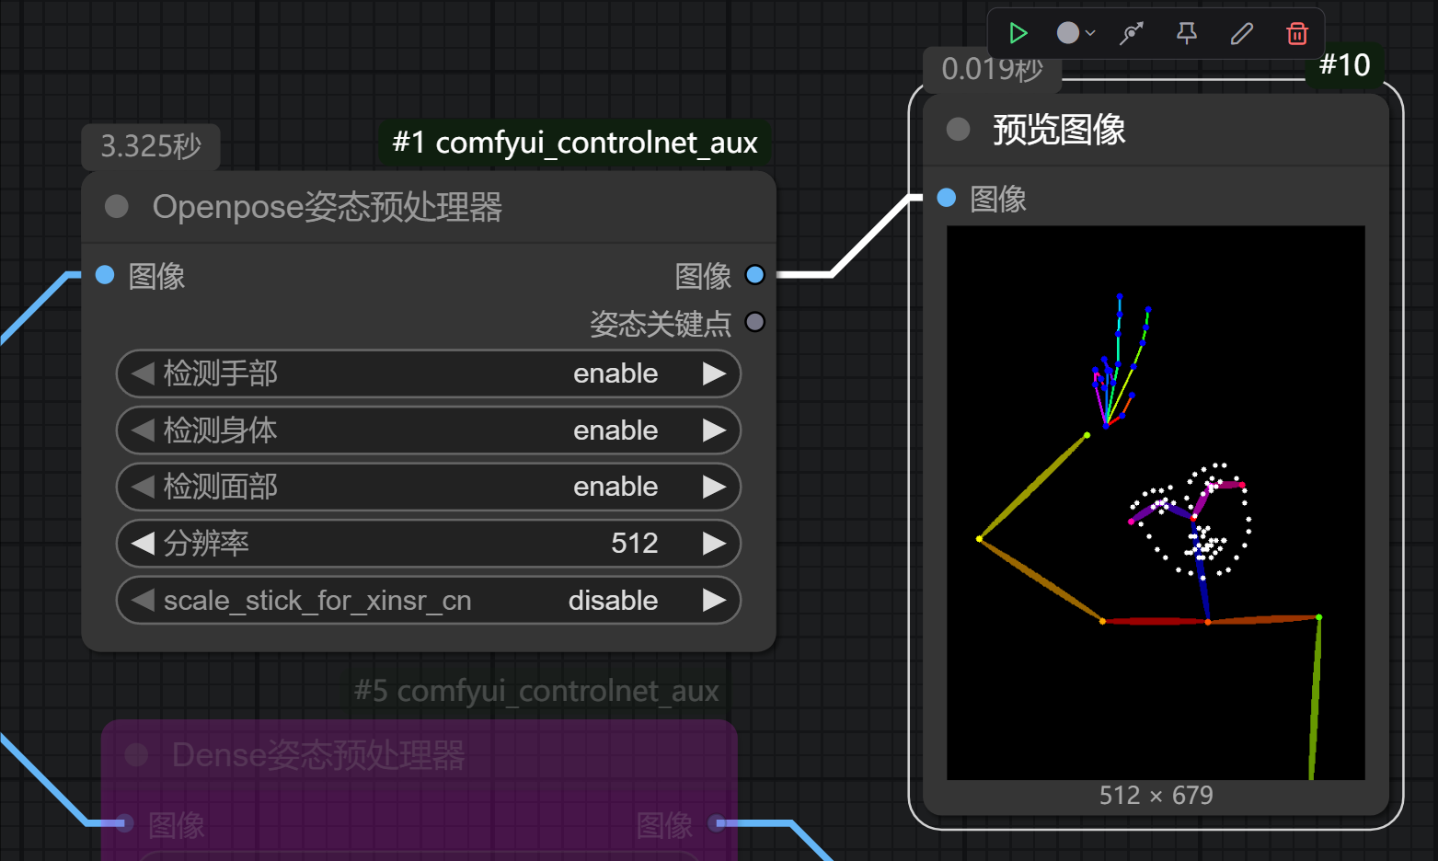This screenshot has height=861, width=1438.
Task: Collapse the 预览图像 node header dot
Action: coord(957,130)
